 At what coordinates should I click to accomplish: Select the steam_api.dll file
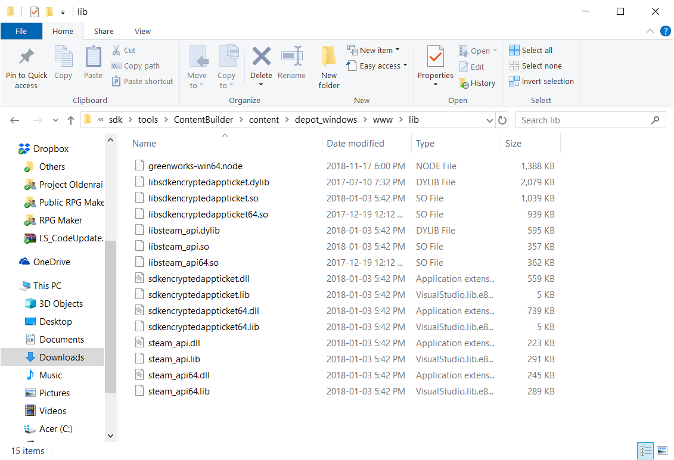(174, 343)
